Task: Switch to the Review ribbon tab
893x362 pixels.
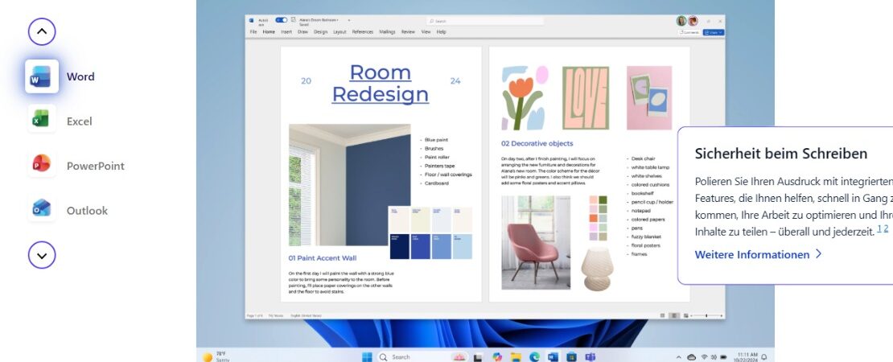Action: [408, 32]
